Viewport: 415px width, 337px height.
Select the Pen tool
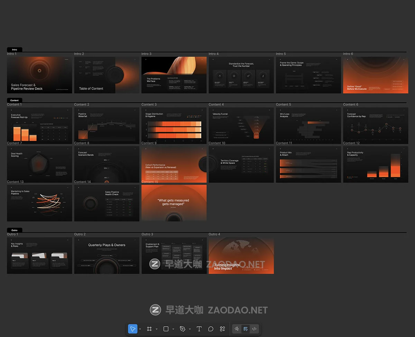[183, 329]
